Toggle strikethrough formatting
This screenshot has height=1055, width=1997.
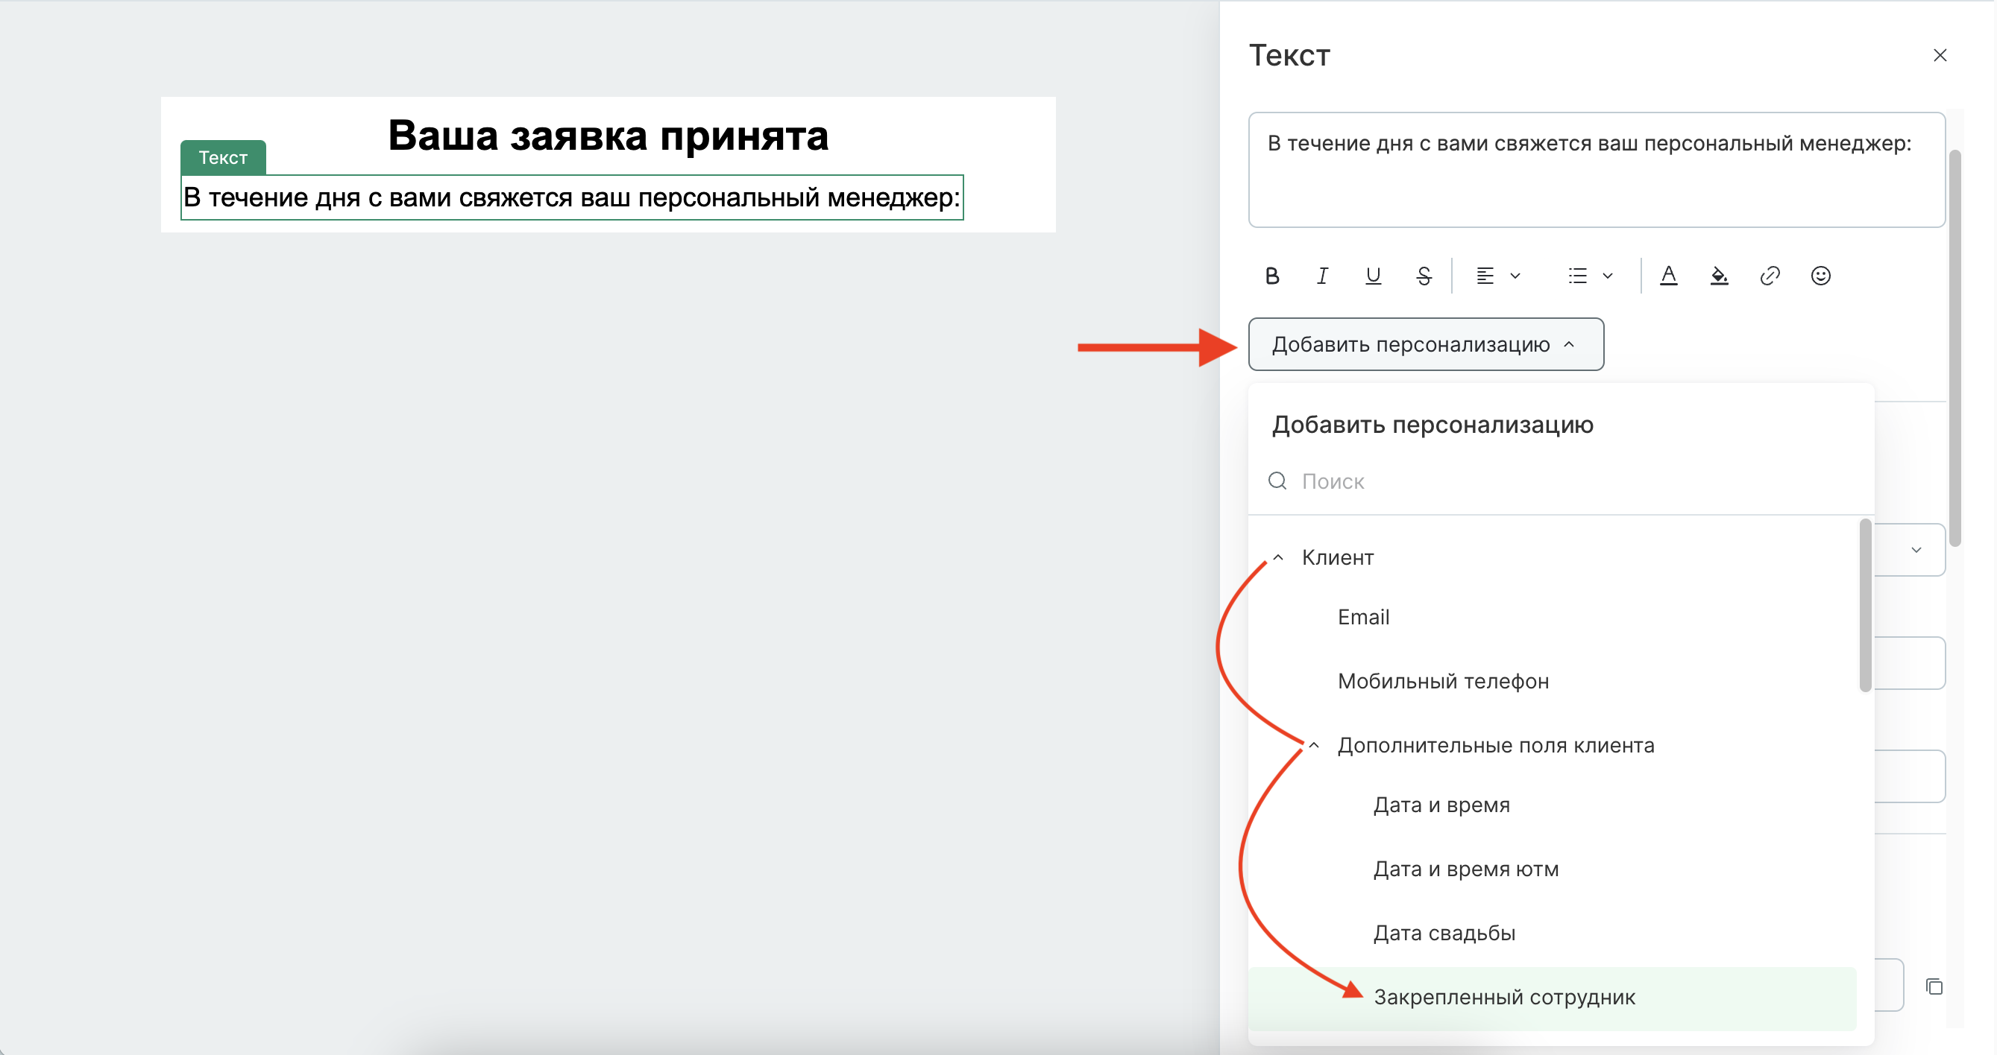point(1424,276)
